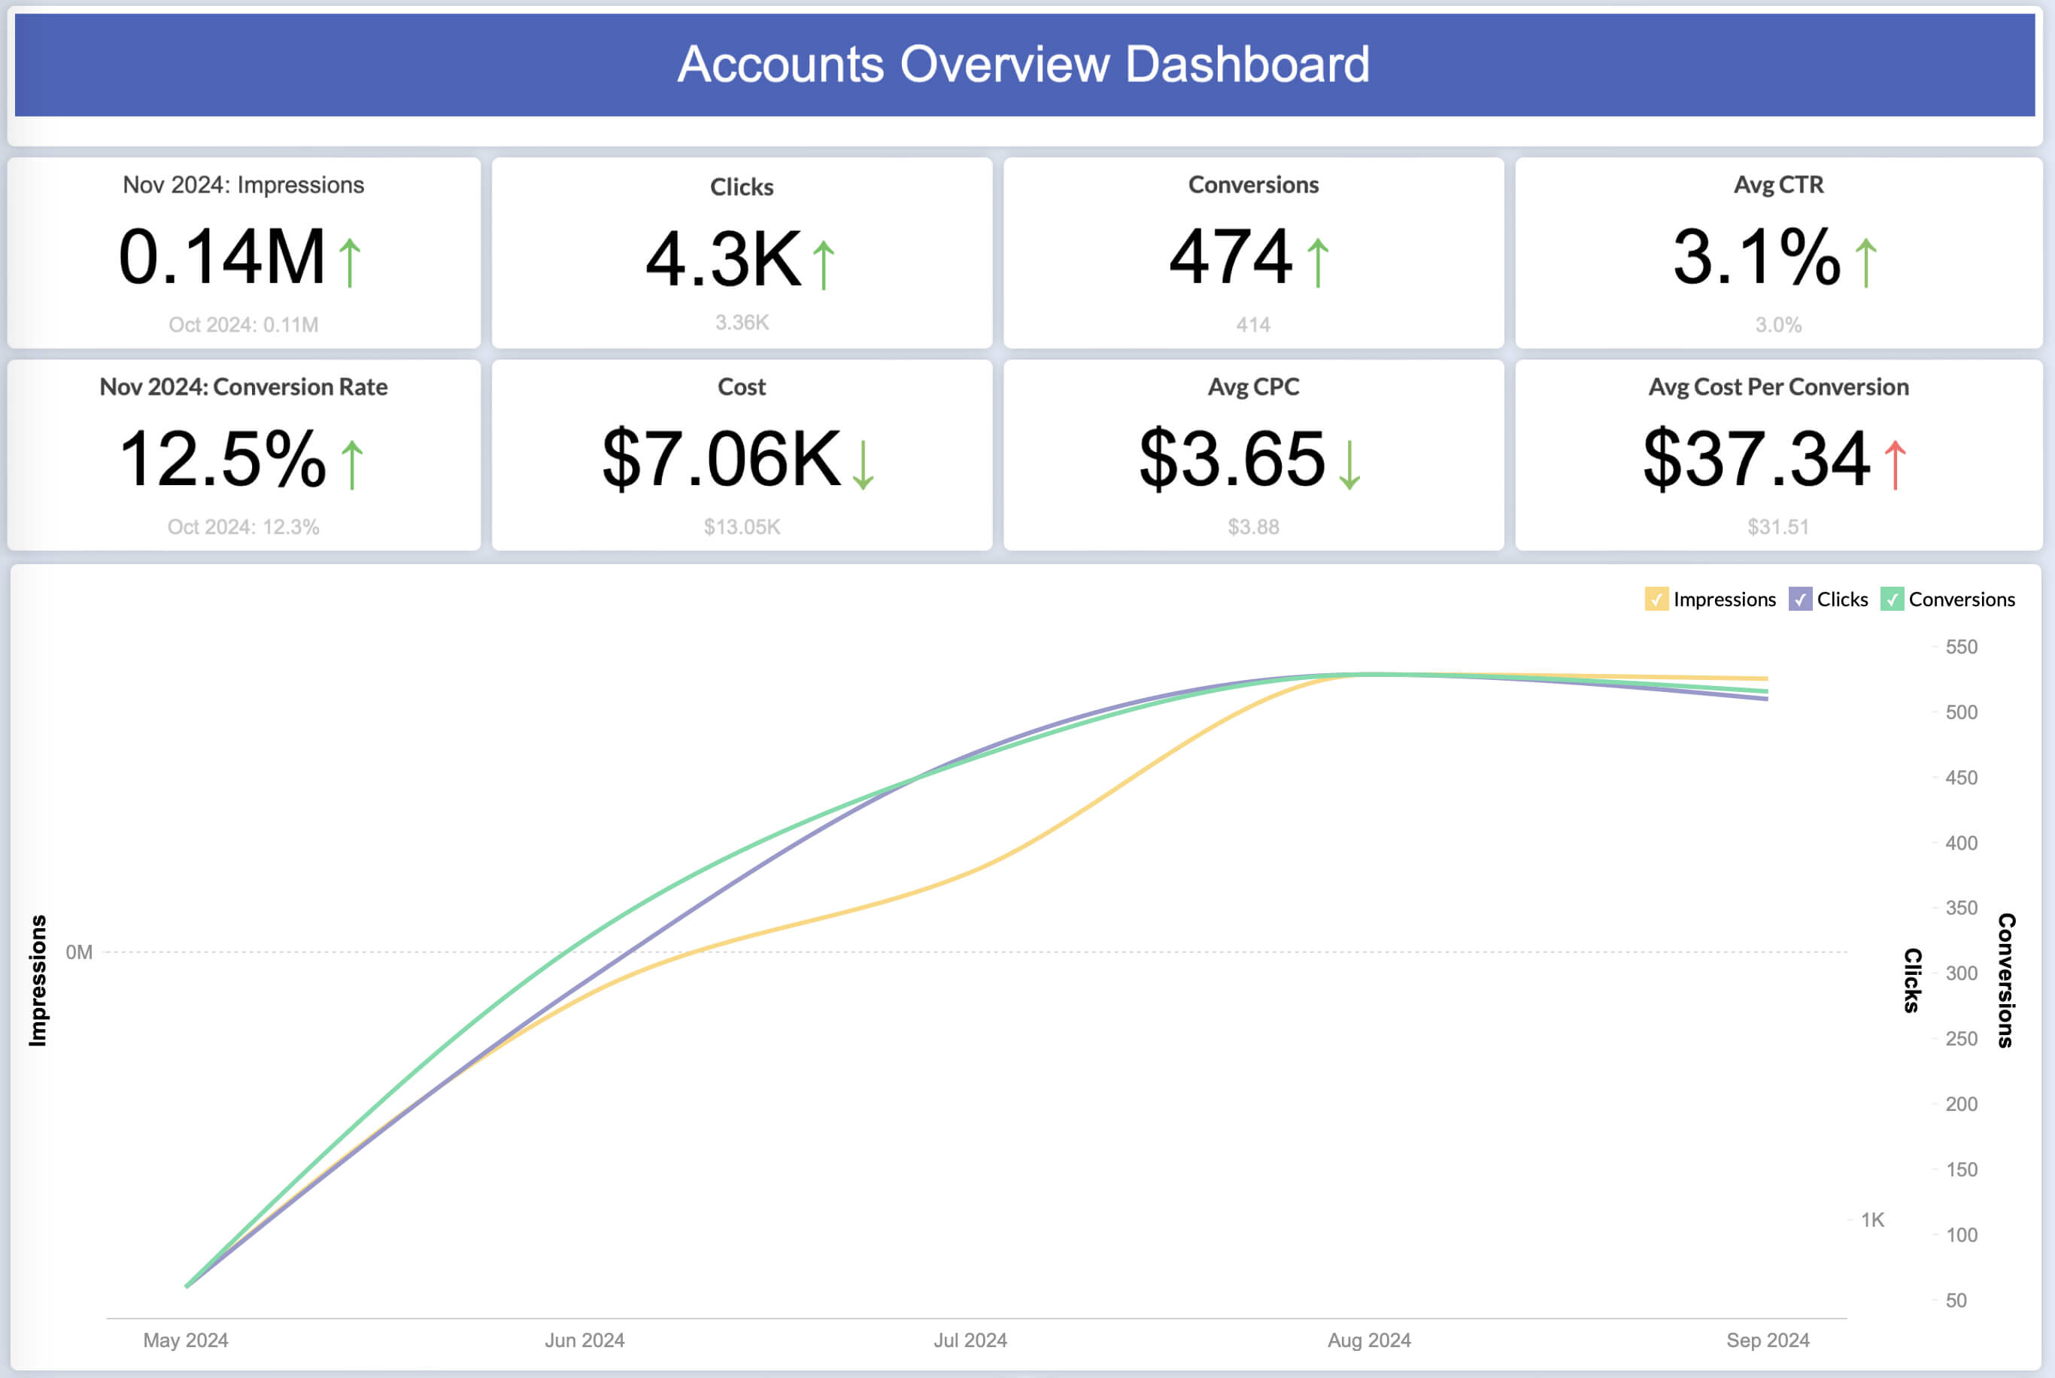
Task: Click the Accounts Overview Dashboard title banner
Action: pos(1024,64)
